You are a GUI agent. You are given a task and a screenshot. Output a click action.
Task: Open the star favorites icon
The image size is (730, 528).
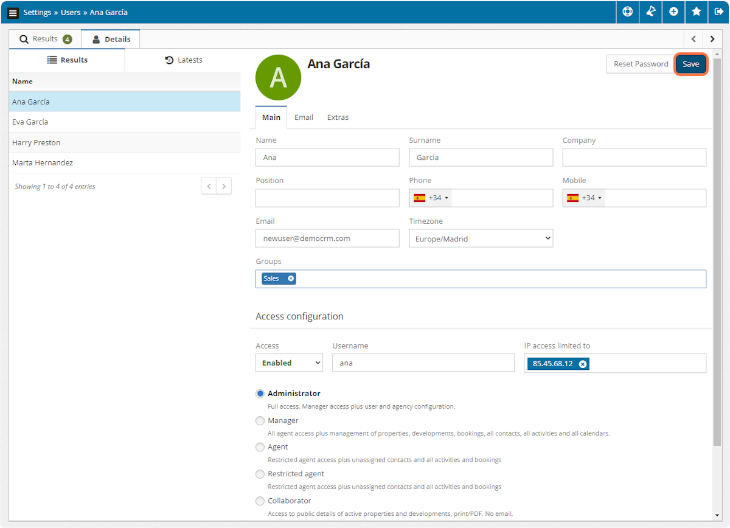click(x=696, y=12)
